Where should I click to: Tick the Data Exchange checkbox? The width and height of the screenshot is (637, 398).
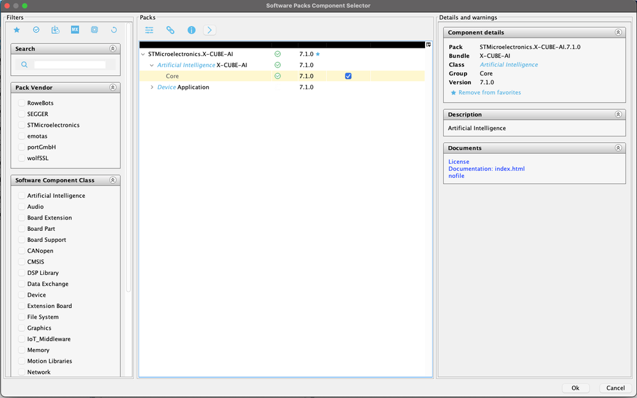tap(22, 284)
